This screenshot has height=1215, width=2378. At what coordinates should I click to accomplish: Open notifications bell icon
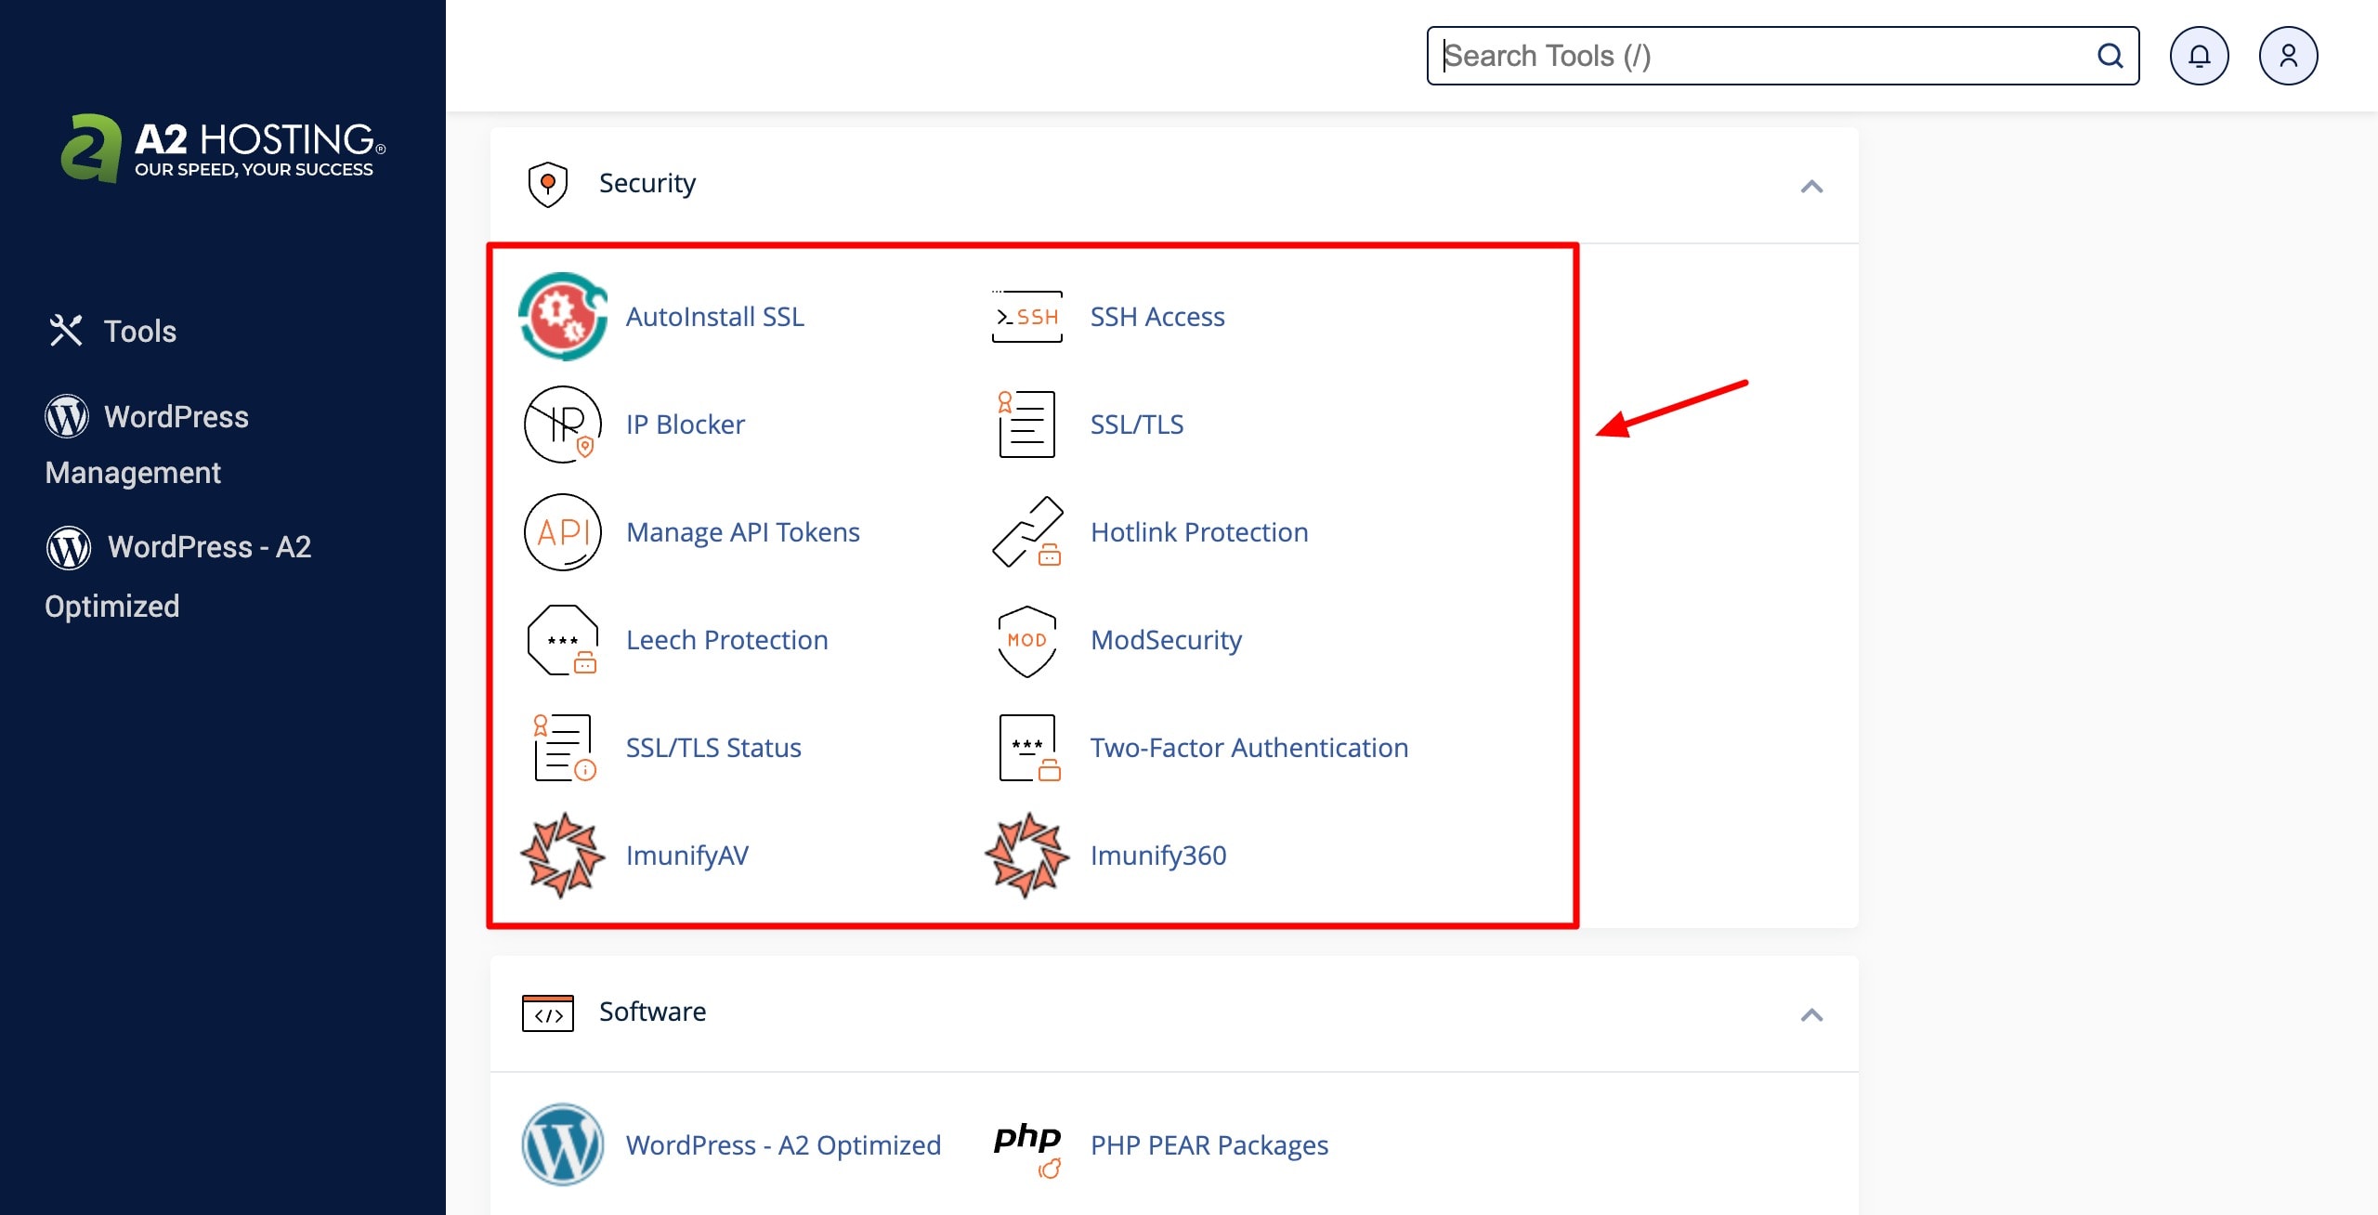coord(2199,56)
